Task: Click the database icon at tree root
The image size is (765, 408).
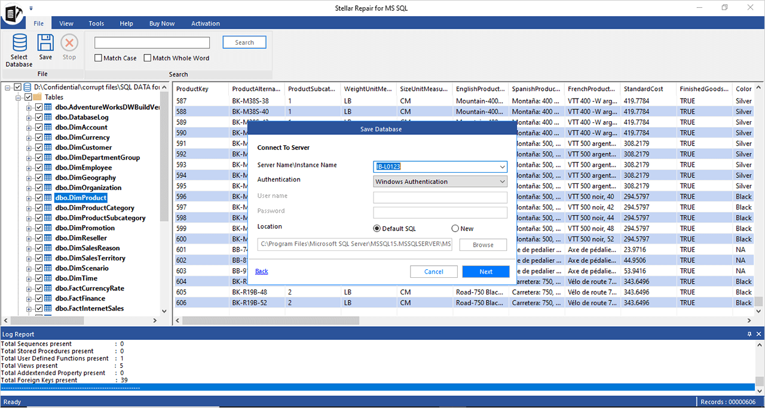Action: (x=27, y=87)
